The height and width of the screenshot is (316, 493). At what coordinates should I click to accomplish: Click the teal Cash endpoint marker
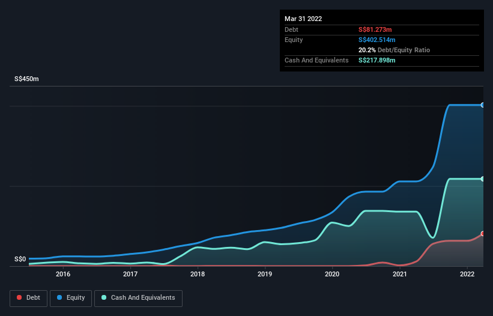tap(483, 179)
